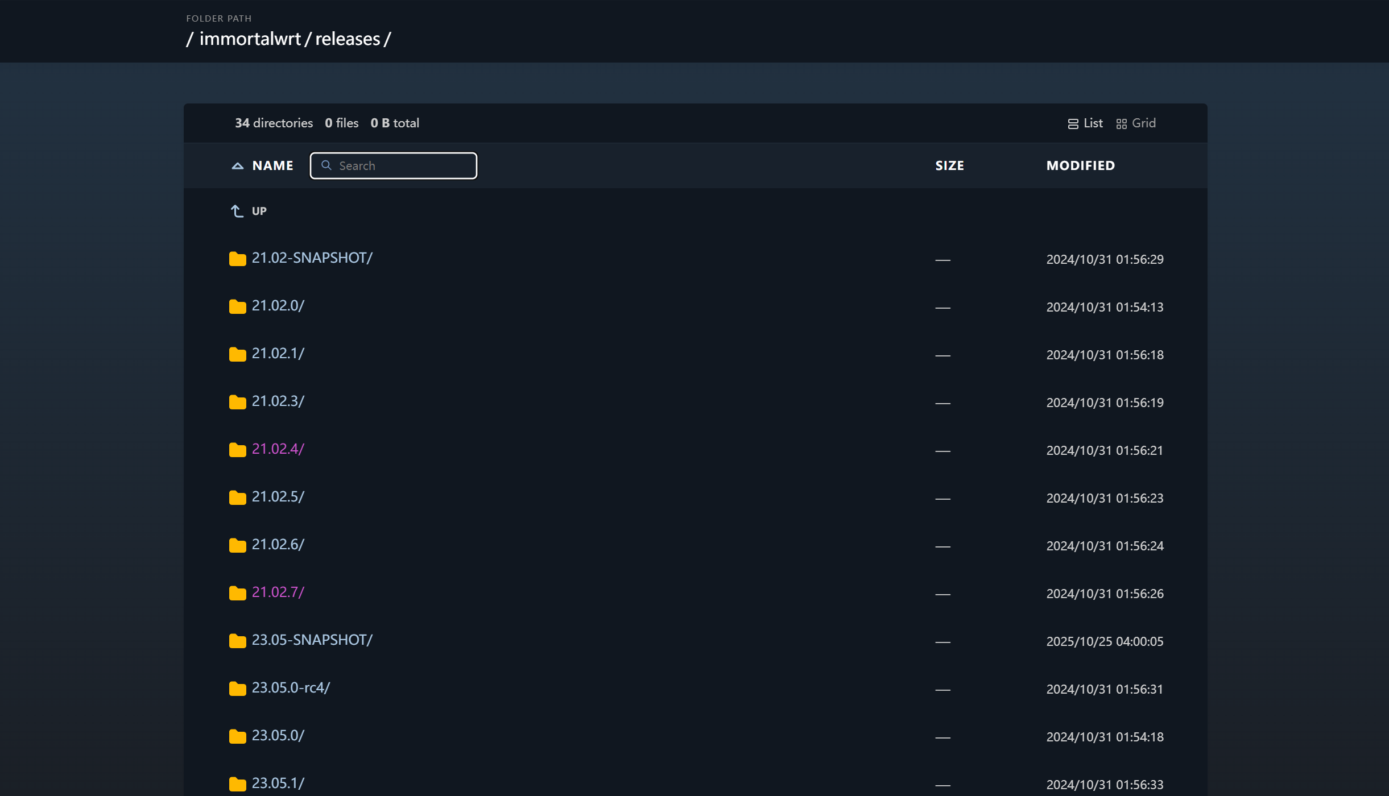The image size is (1389, 796).
Task: Go UP to parent directory
Action: click(259, 211)
